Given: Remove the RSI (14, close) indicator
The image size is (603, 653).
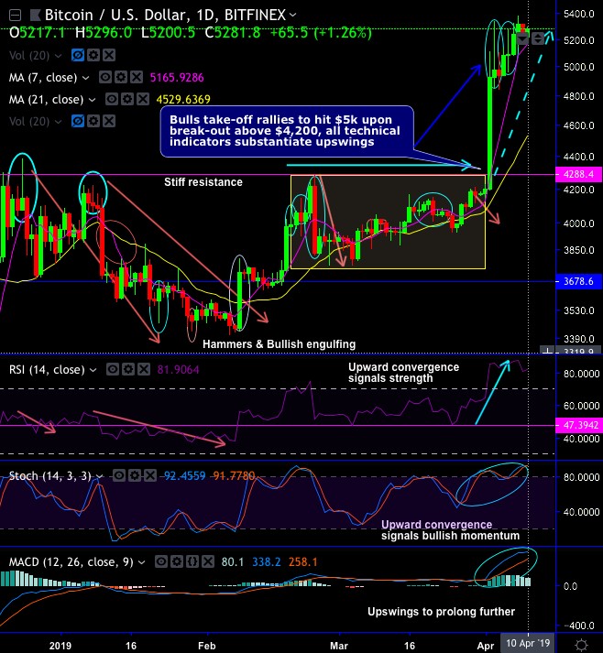Looking at the screenshot, I should coord(144,369).
